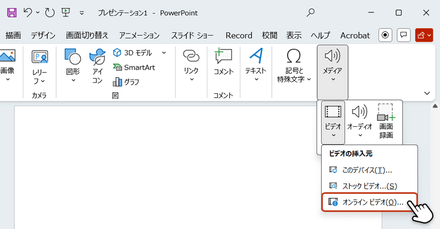Open the undo history dropdown arrow
The height and width of the screenshot is (229, 440).
(38, 13)
